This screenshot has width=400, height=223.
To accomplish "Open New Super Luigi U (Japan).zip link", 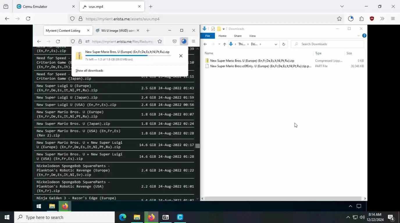I will coord(67,98).
